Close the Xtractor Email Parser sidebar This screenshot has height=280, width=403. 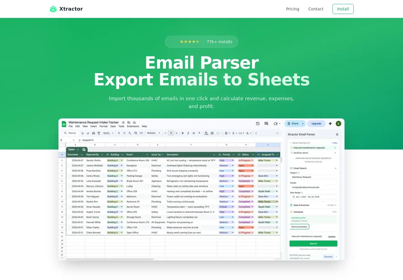[337, 134]
